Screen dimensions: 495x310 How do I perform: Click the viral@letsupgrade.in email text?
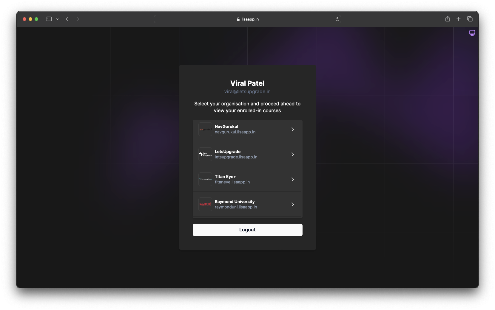[247, 92]
